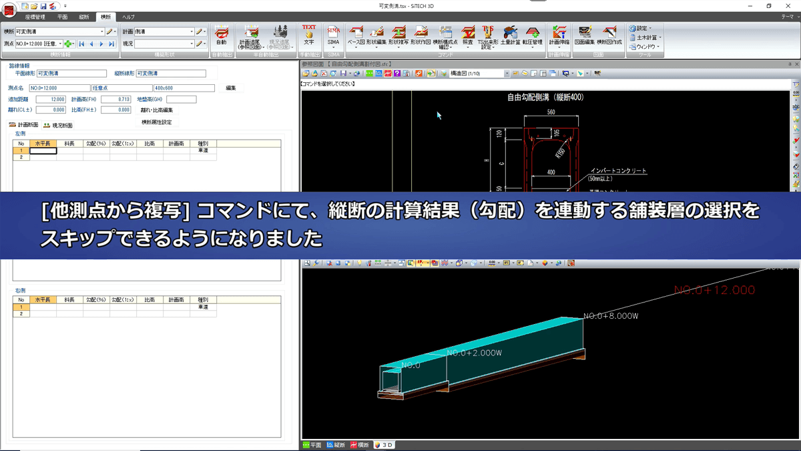The height and width of the screenshot is (451, 801).
Task: Jump to last station arrow
Action: coord(111,44)
